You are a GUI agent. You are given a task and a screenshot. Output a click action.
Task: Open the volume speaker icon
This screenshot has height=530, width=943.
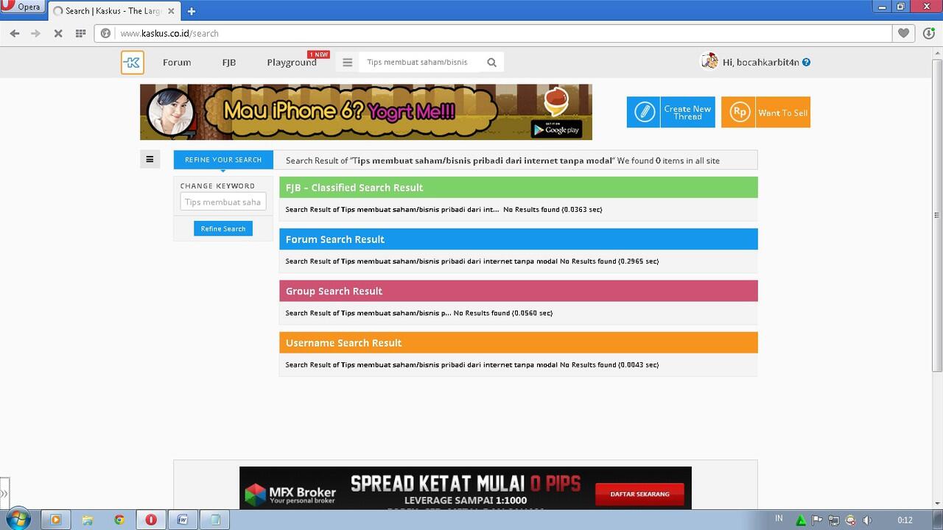(x=867, y=520)
